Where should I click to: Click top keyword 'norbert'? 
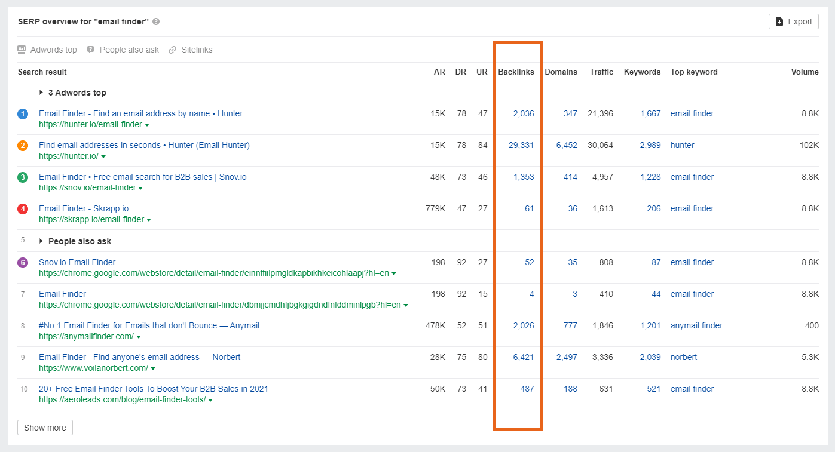pyautogui.click(x=684, y=357)
